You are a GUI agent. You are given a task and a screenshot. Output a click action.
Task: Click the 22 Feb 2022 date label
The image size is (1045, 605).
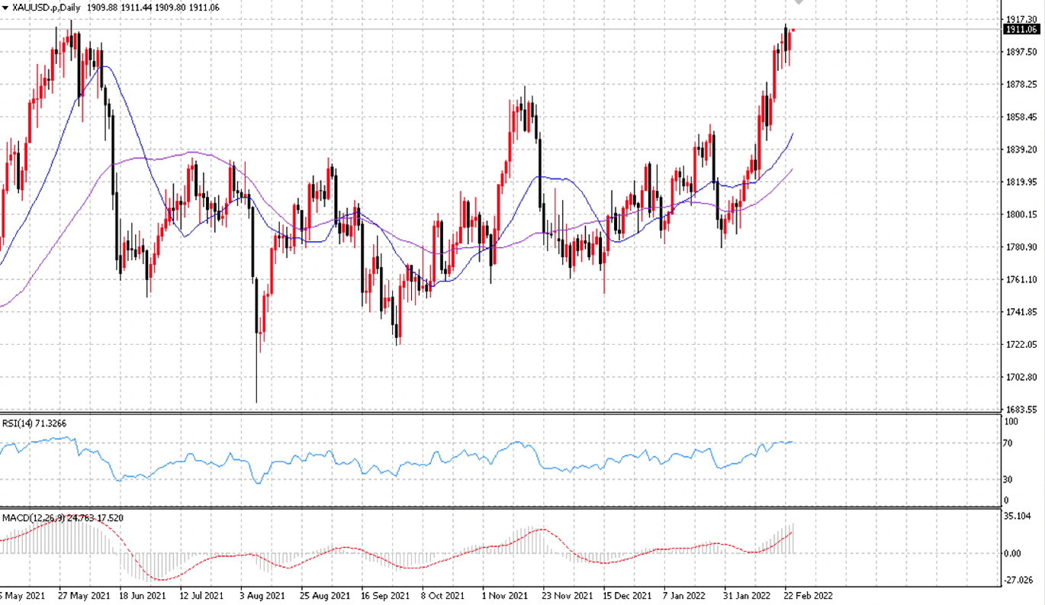(809, 595)
